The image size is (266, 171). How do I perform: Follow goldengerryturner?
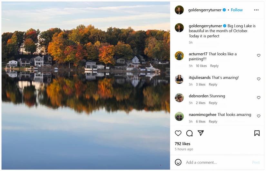click(x=237, y=10)
